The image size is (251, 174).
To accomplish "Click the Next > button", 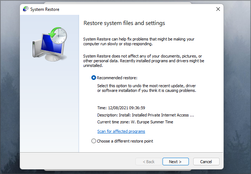I will (176, 161).
